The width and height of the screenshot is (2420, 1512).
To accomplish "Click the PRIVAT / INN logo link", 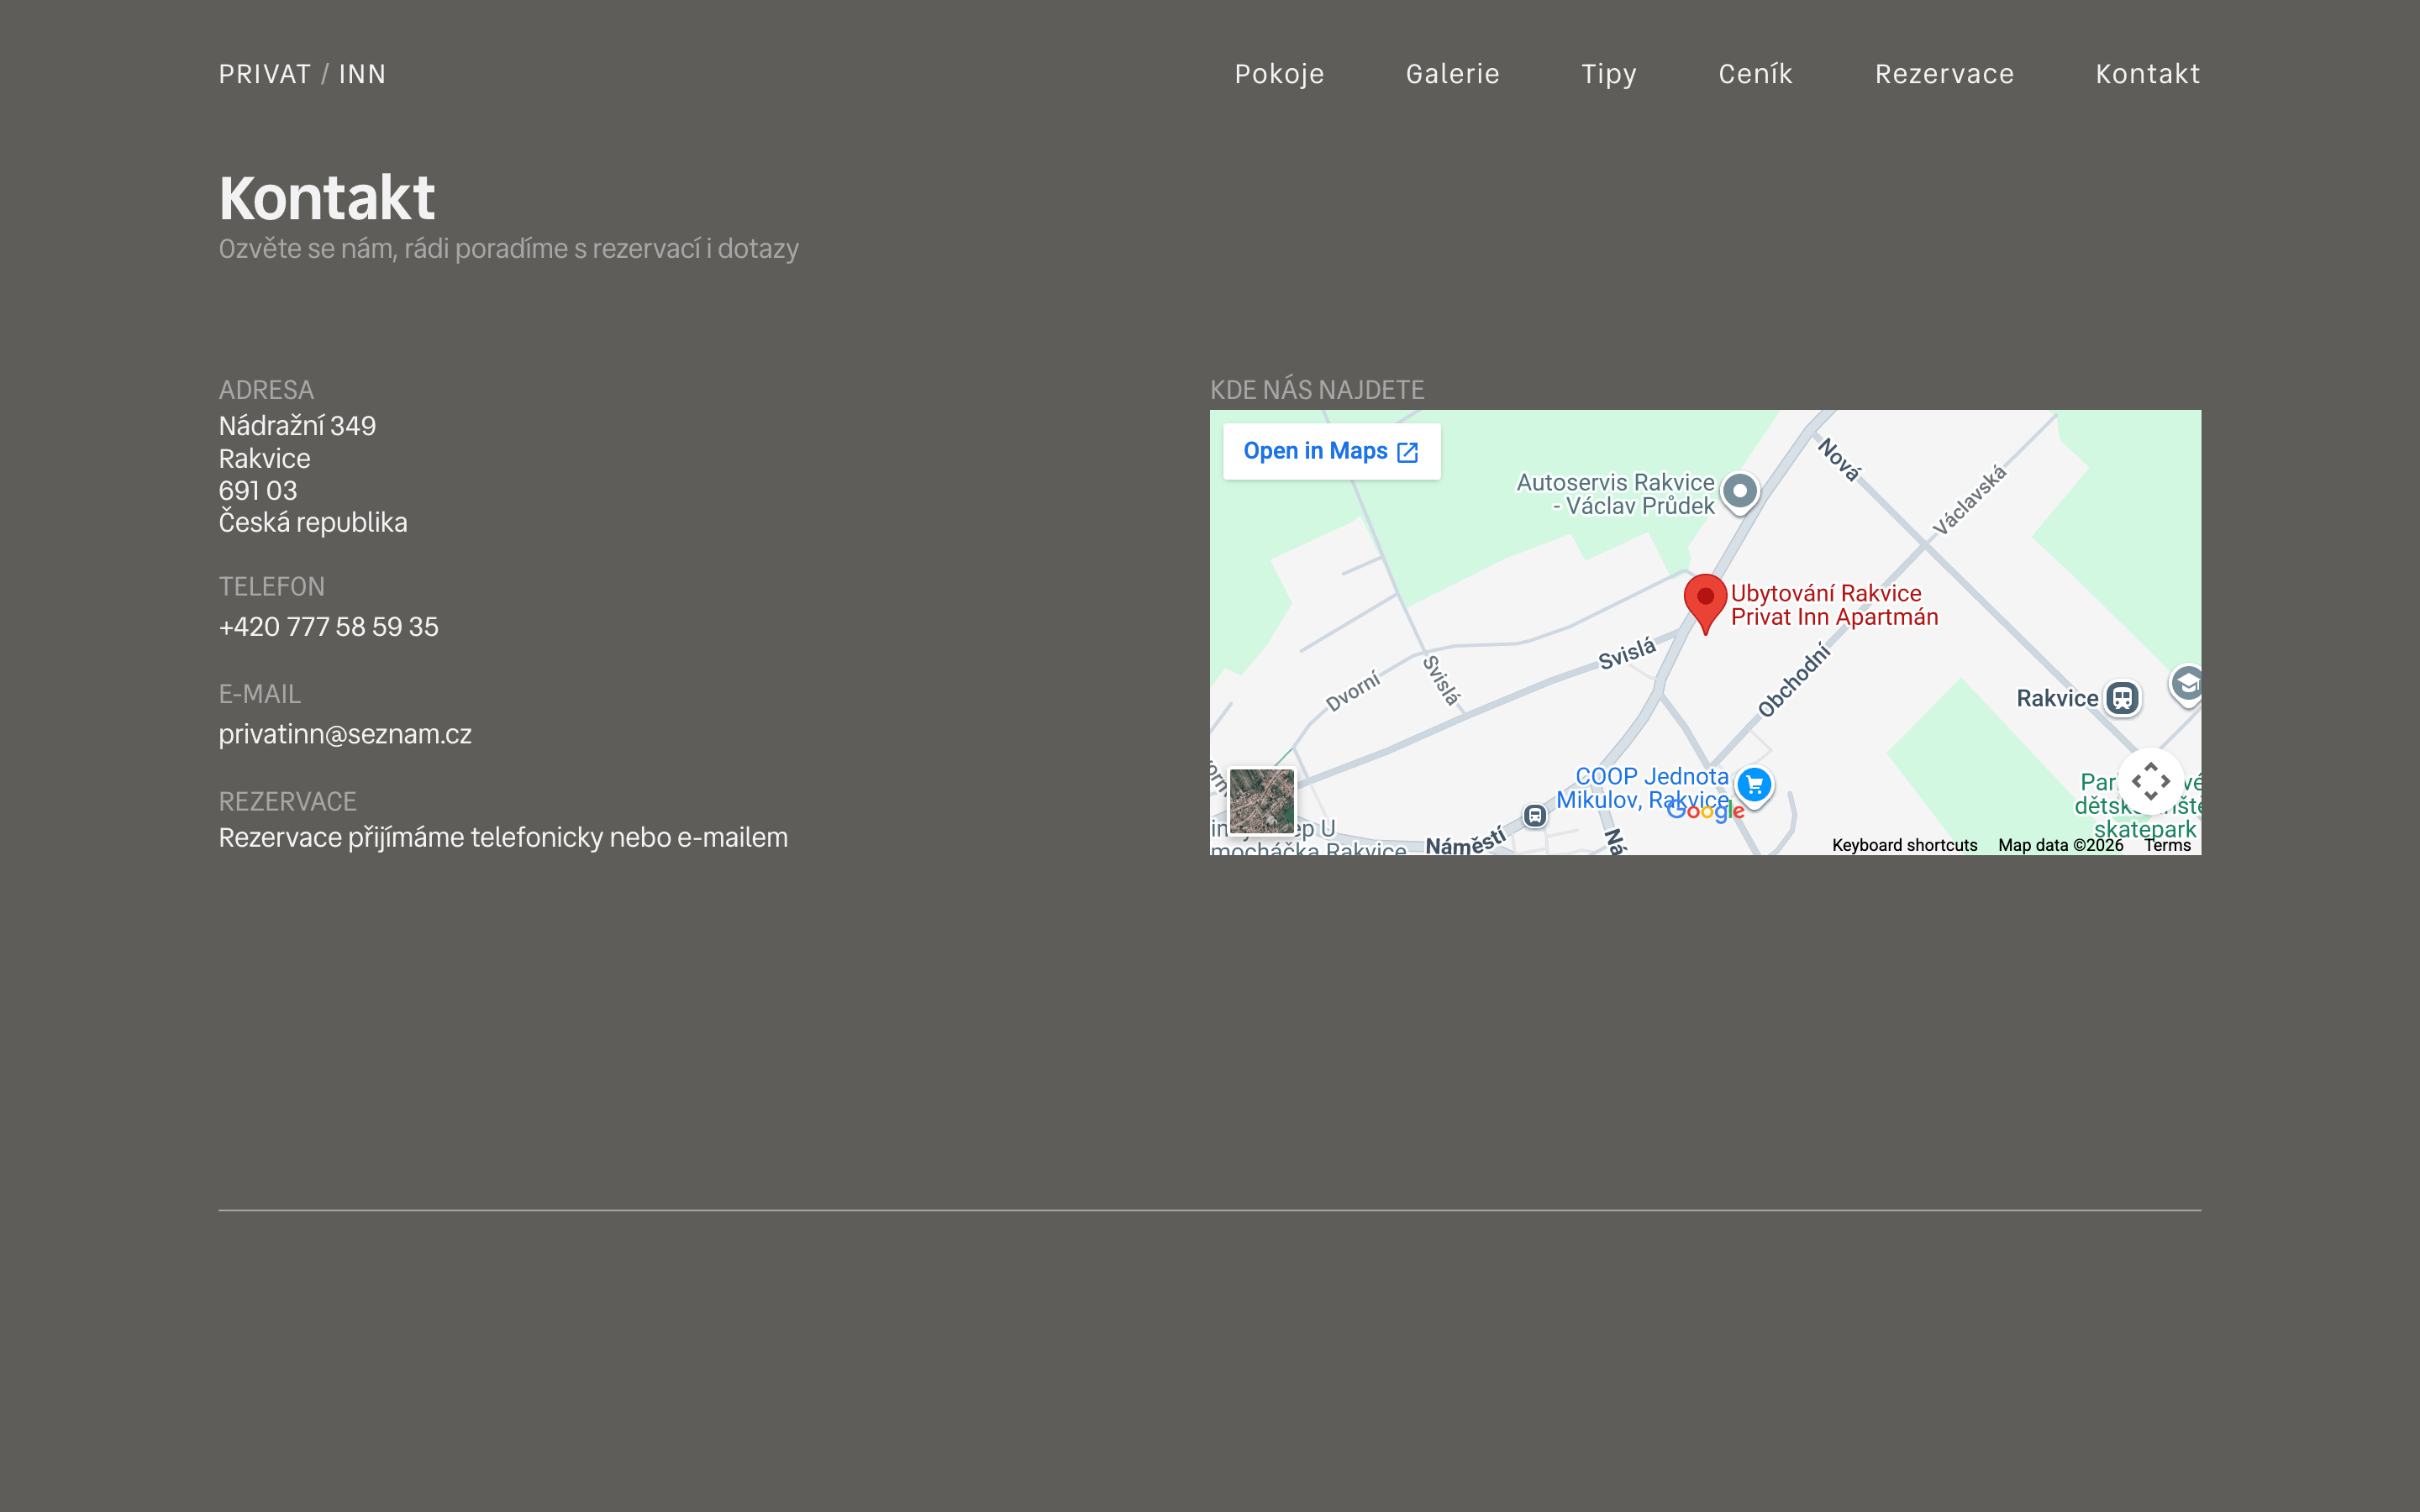I will coord(302,74).
